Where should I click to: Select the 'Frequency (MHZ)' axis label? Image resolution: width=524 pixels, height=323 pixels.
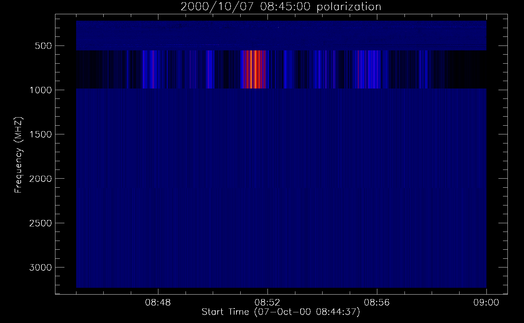pyautogui.click(x=18, y=155)
